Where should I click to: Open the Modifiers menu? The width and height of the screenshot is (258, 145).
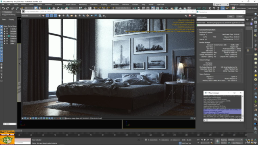pos(48,4)
